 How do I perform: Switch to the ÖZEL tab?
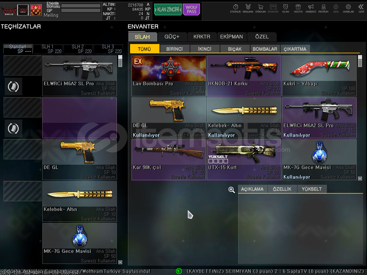pos(262,37)
